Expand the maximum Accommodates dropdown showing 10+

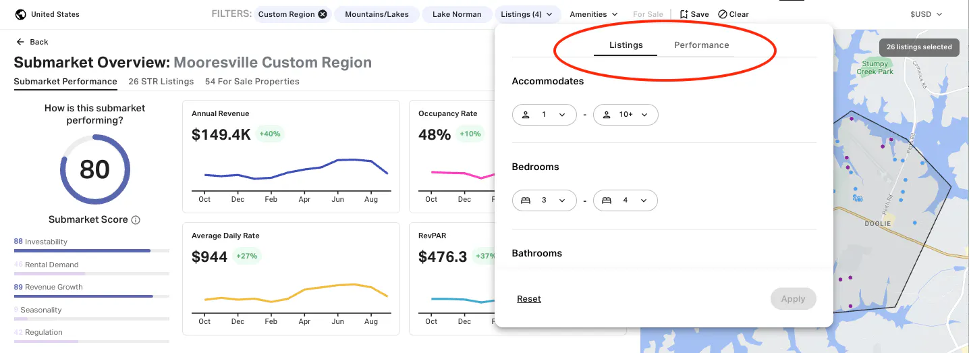click(x=626, y=115)
